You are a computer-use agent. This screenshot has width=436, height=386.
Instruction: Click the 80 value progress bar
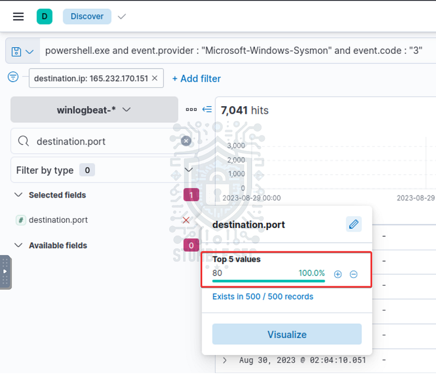tap(269, 281)
